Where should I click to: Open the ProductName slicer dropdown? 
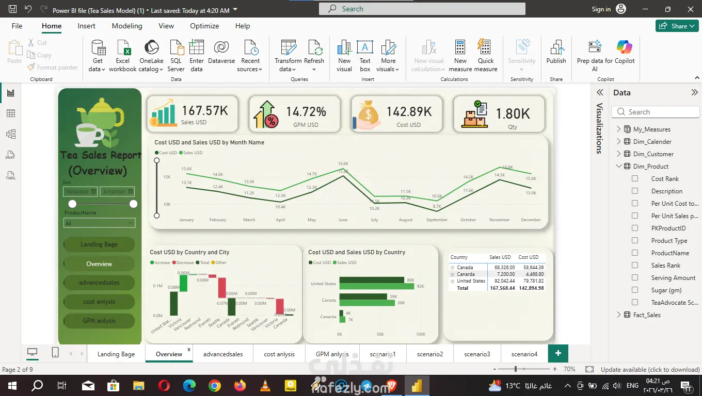point(99,223)
